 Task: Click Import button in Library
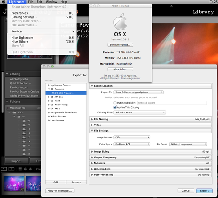coord(17,161)
